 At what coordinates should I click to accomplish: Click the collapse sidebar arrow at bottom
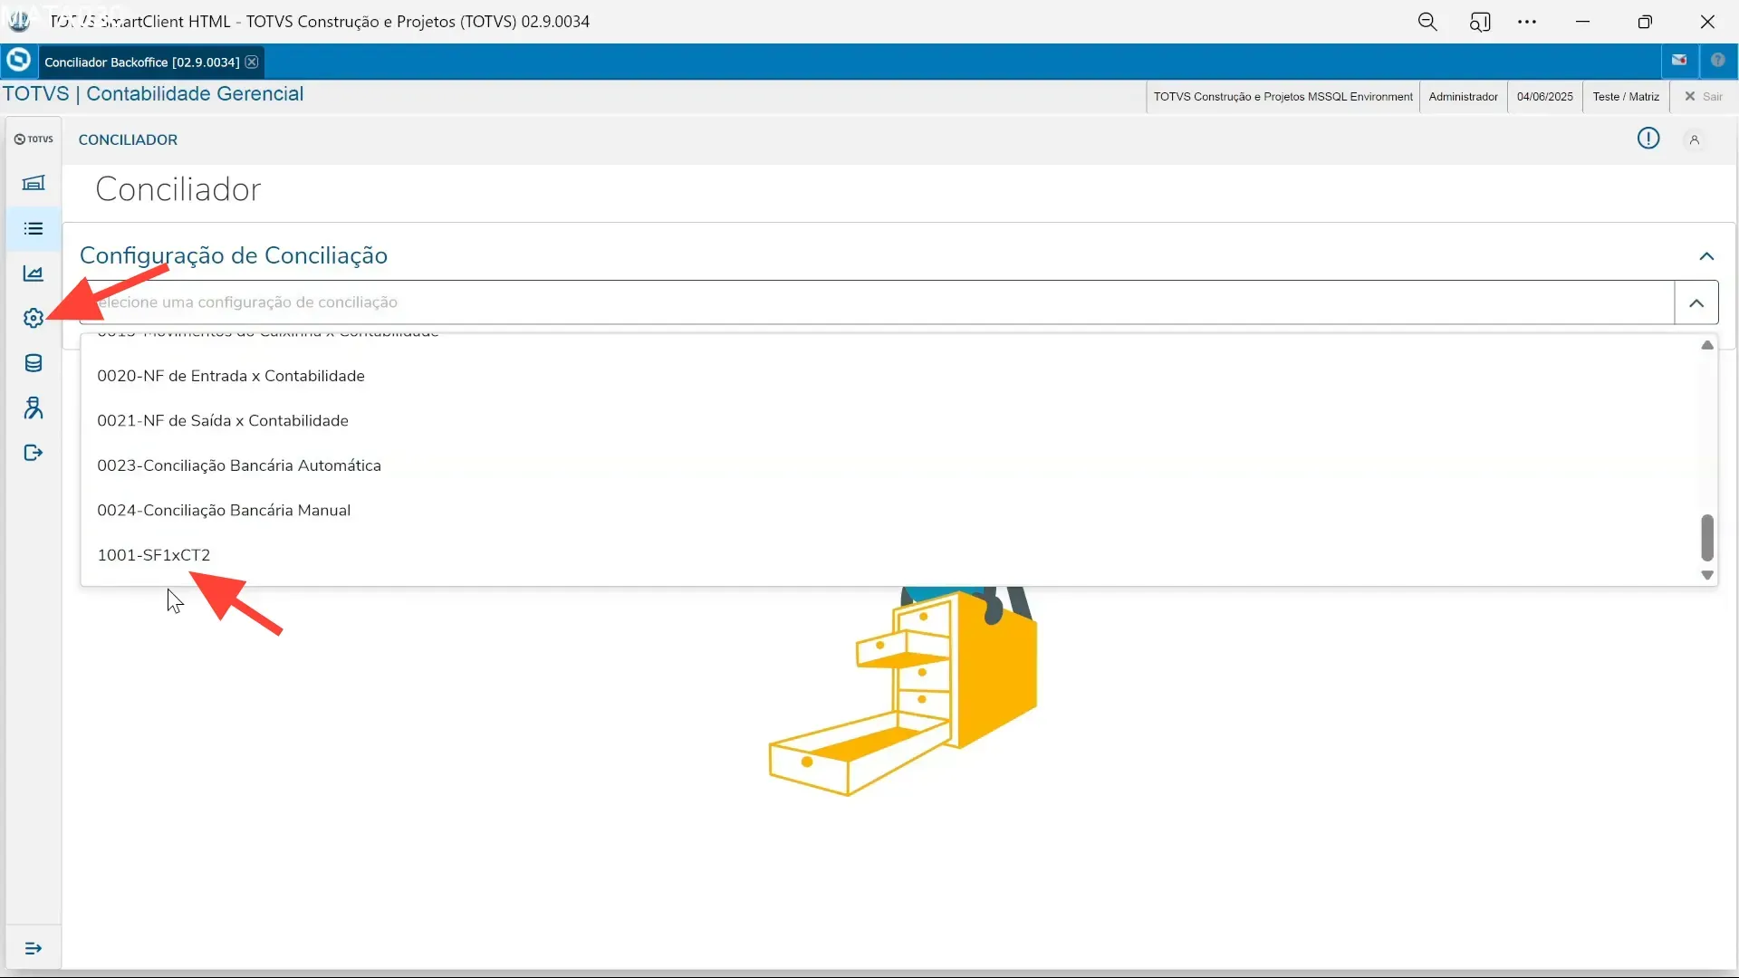(34, 948)
